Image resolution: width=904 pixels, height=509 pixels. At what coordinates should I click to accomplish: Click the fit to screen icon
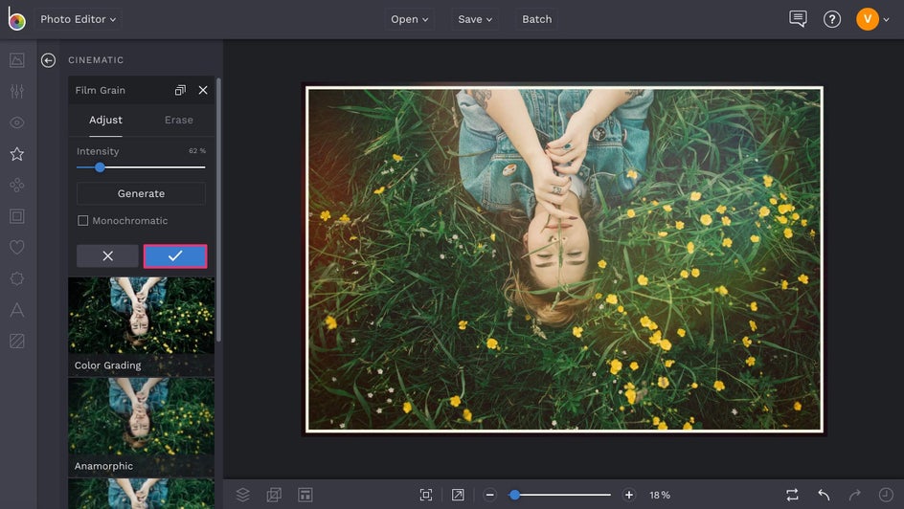(x=426, y=495)
